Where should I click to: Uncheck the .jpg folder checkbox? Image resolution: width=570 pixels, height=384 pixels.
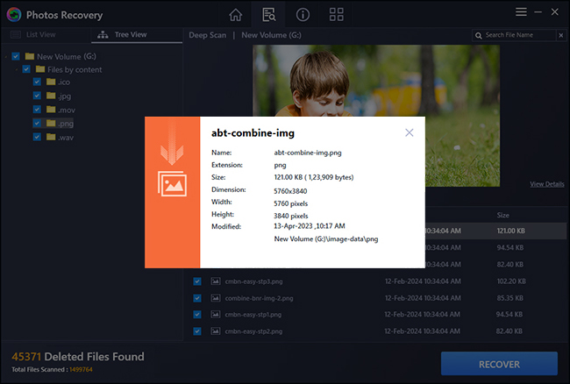click(x=37, y=96)
